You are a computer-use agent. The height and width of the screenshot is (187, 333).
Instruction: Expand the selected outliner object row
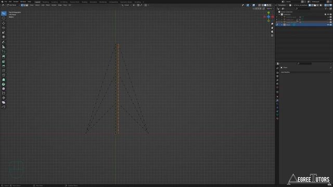(282, 24)
